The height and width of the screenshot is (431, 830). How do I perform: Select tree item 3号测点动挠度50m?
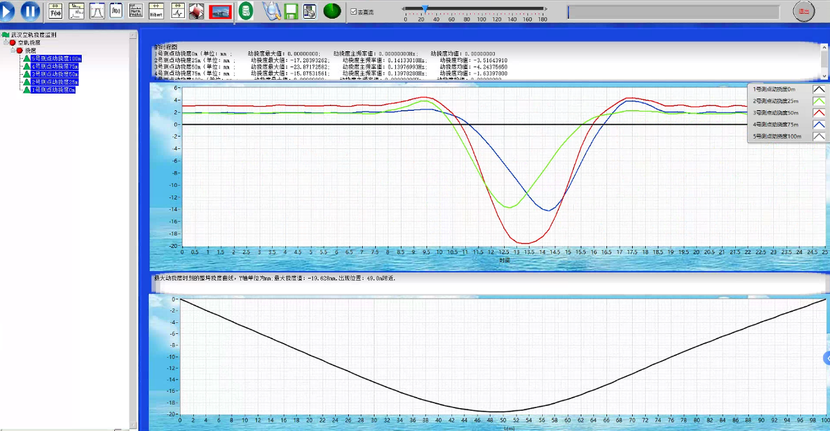[x=55, y=74]
